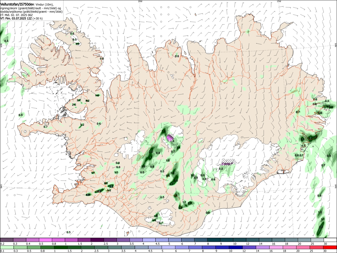Click the 20W longitude label
Viewport: 337px width, 253px height.
tap(140, 1)
